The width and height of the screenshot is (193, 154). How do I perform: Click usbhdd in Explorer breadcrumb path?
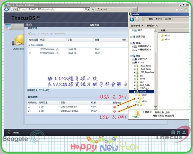(x=168, y=19)
